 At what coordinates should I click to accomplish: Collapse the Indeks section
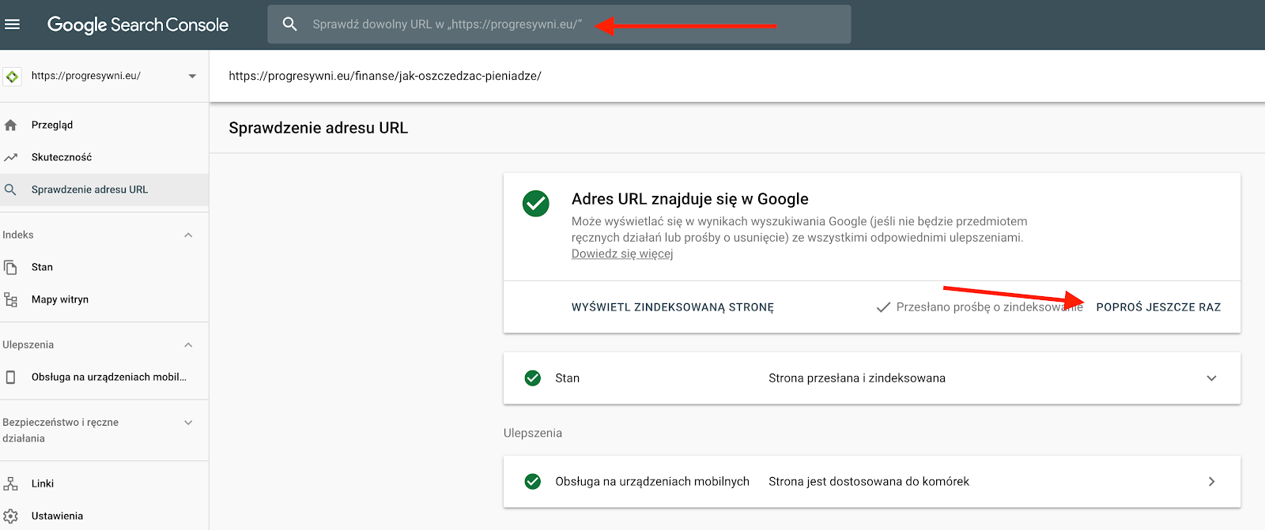pos(188,235)
